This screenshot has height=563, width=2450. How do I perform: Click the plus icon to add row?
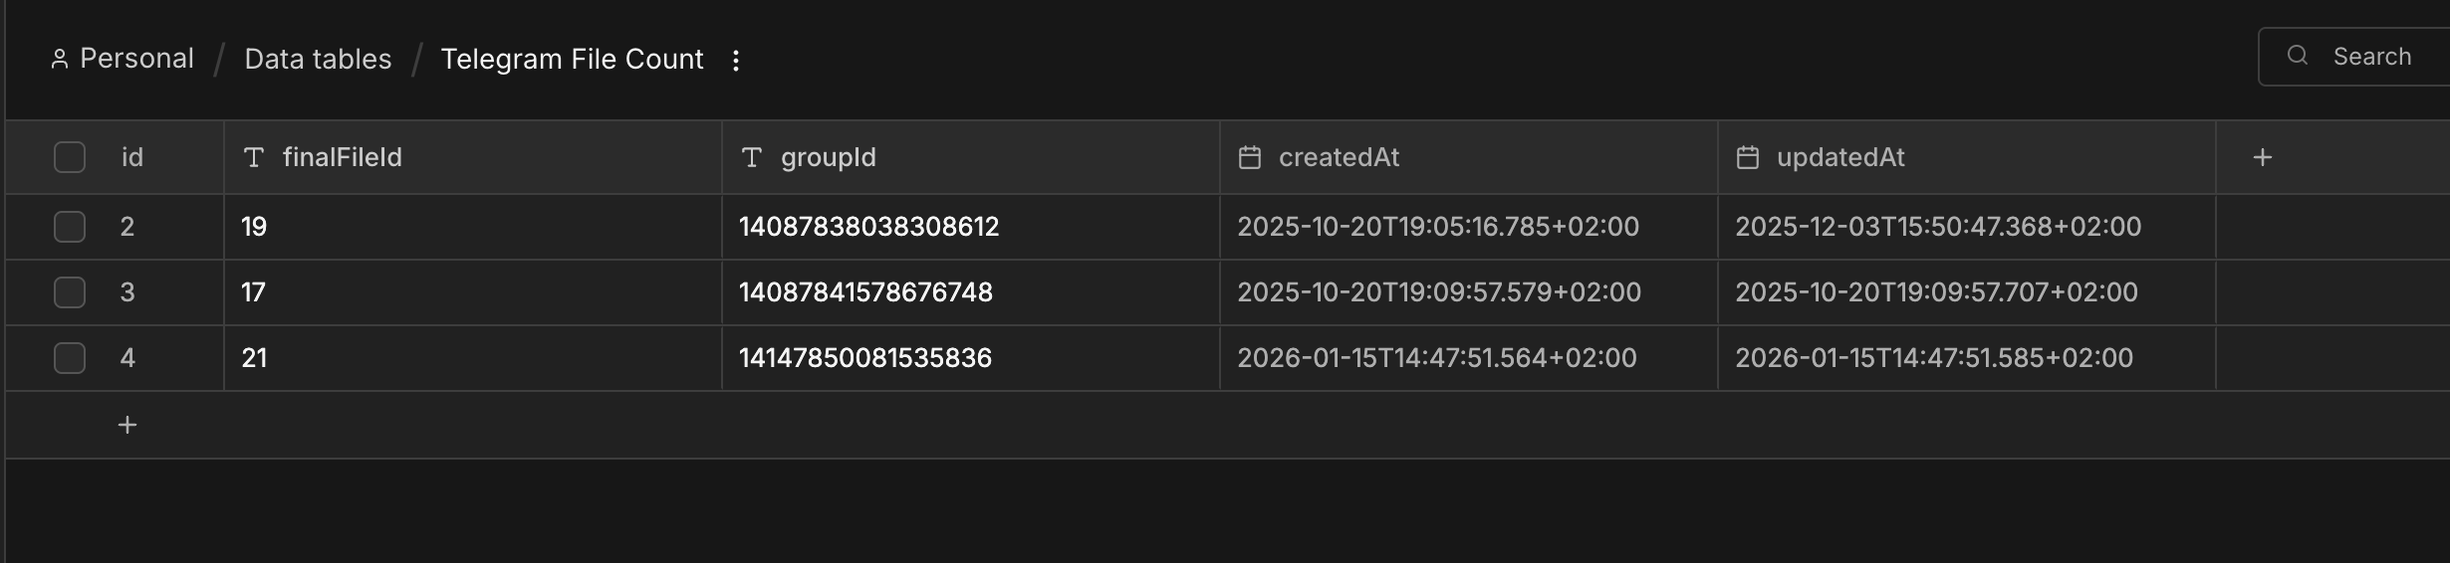[127, 425]
